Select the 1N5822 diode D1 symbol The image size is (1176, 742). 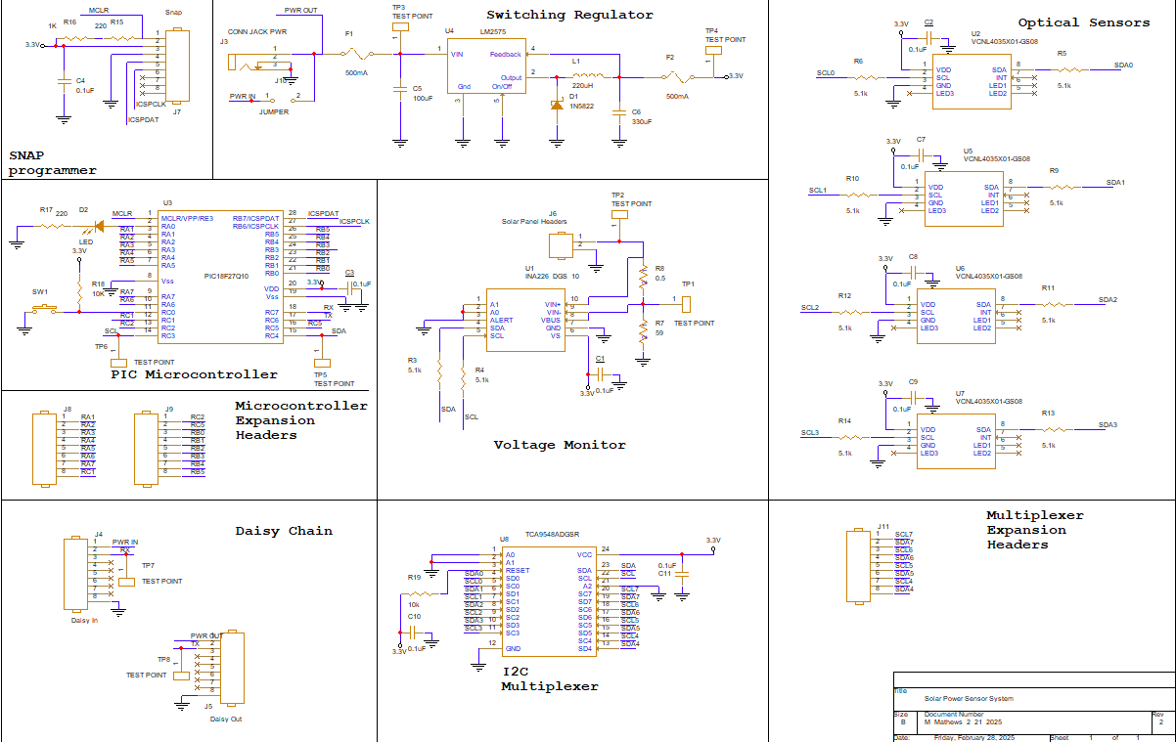point(557,104)
